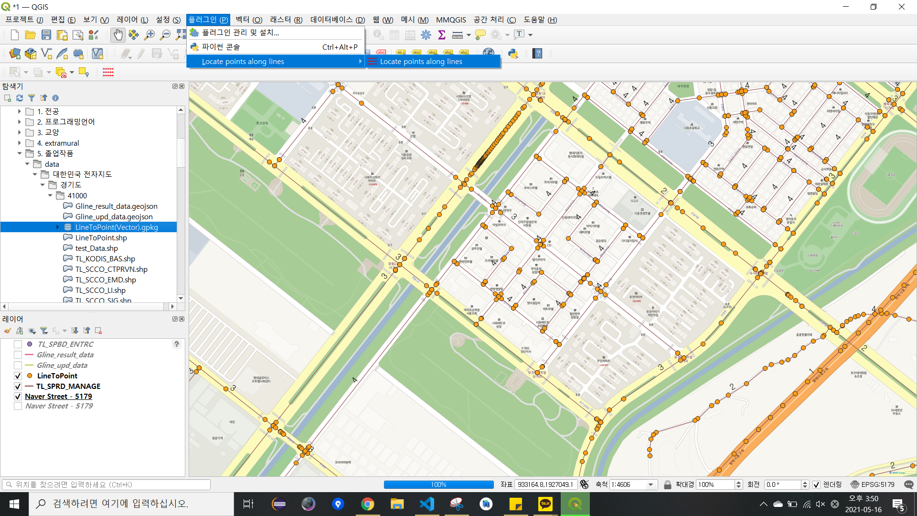917x516 pixels.
Task: Select the Pan Map hand tool
Action: pyautogui.click(x=117, y=35)
